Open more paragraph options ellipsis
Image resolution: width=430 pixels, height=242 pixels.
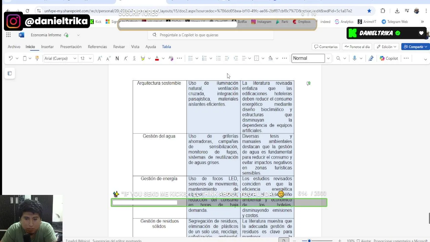click(x=285, y=58)
